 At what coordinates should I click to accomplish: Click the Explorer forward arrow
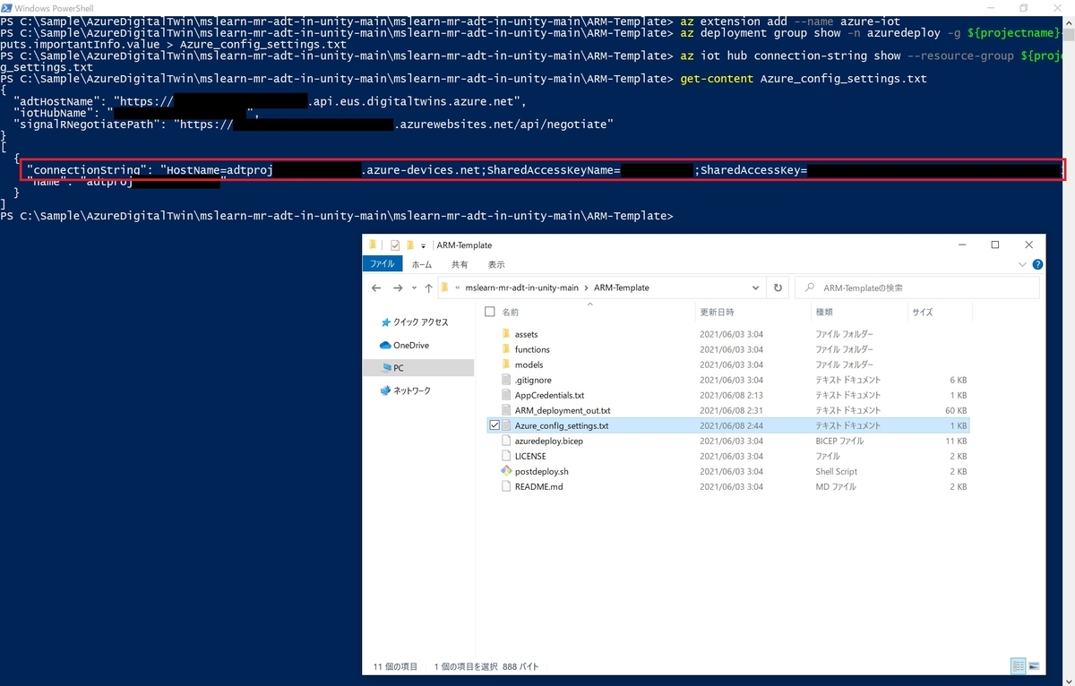tap(398, 287)
